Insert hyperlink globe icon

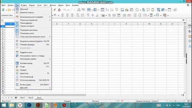[143, 10]
